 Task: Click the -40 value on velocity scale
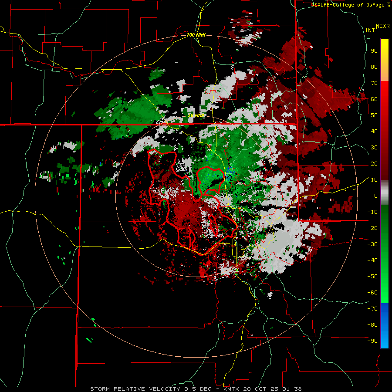(x=372, y=260)
